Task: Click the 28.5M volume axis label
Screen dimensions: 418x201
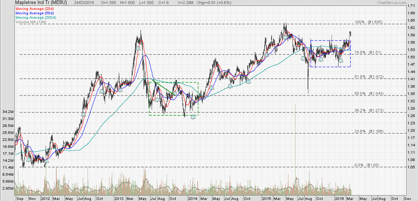Action: pyautogui.click(x=7, y=125)
